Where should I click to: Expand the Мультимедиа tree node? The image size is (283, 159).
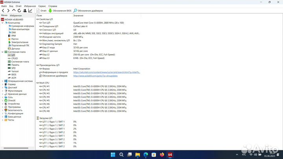pos(2,91)
